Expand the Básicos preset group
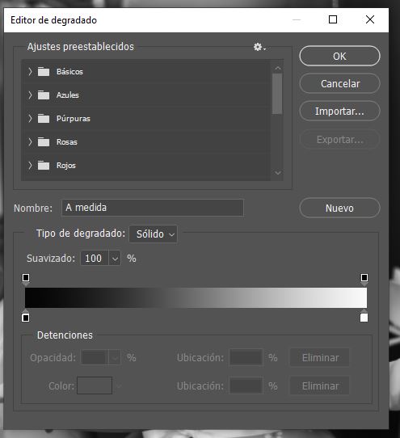 click(30, 71)
